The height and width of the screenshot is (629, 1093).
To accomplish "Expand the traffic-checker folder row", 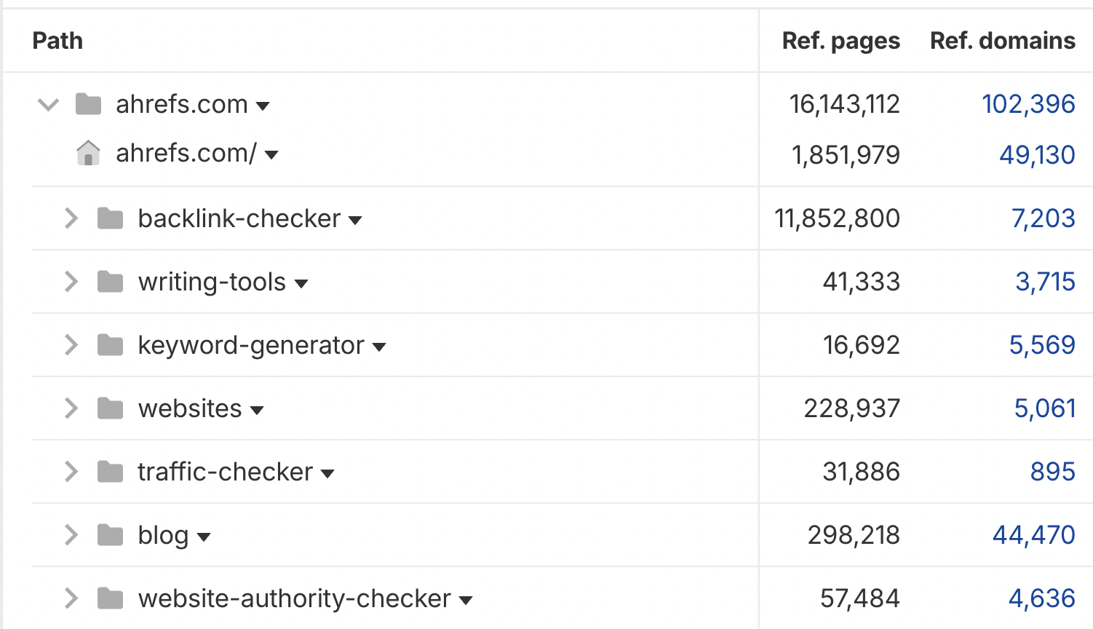I will (71, 471).
